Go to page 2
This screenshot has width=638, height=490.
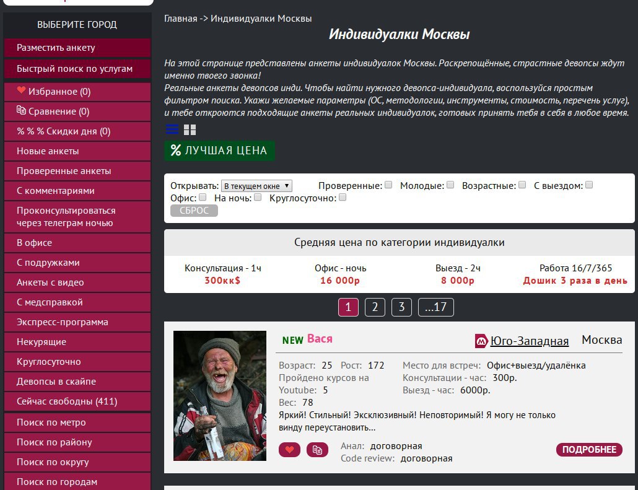tap(375, 307)
